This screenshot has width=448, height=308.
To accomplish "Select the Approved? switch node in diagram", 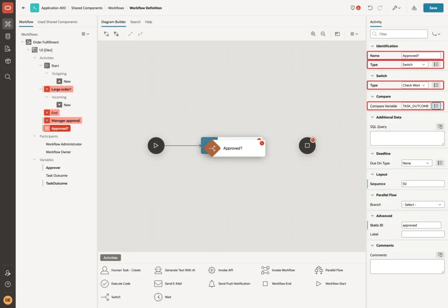I will pyautogui.click(x=235, y=148).
